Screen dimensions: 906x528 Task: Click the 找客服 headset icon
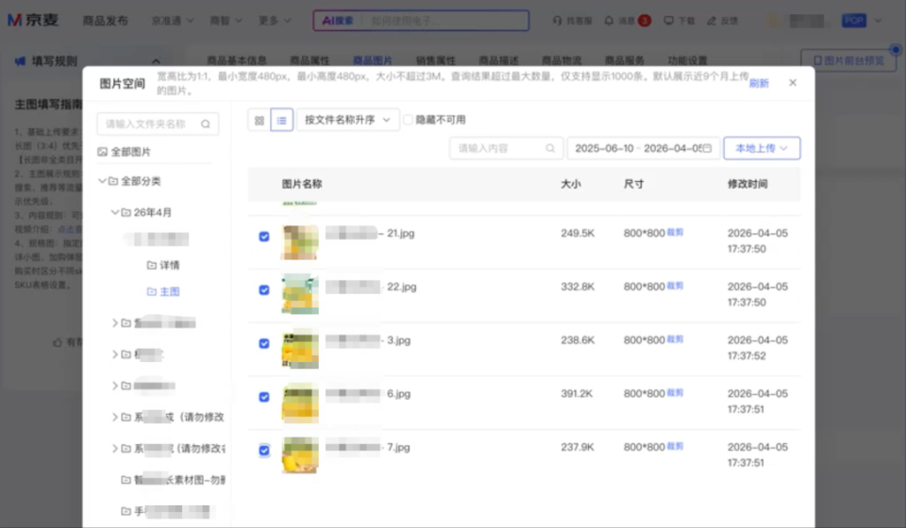[557, 20]
